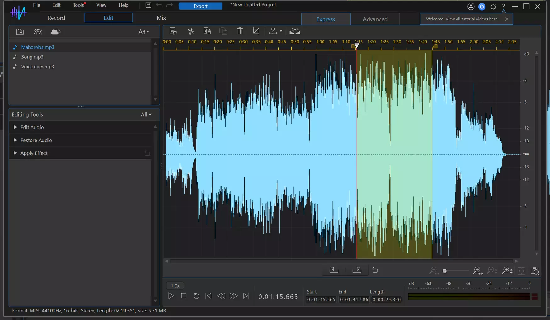This screenshot has height=320, width=550.
Task: Click the Crop audio tool icon
Action: pyautogui.click(x=256, y=31)
